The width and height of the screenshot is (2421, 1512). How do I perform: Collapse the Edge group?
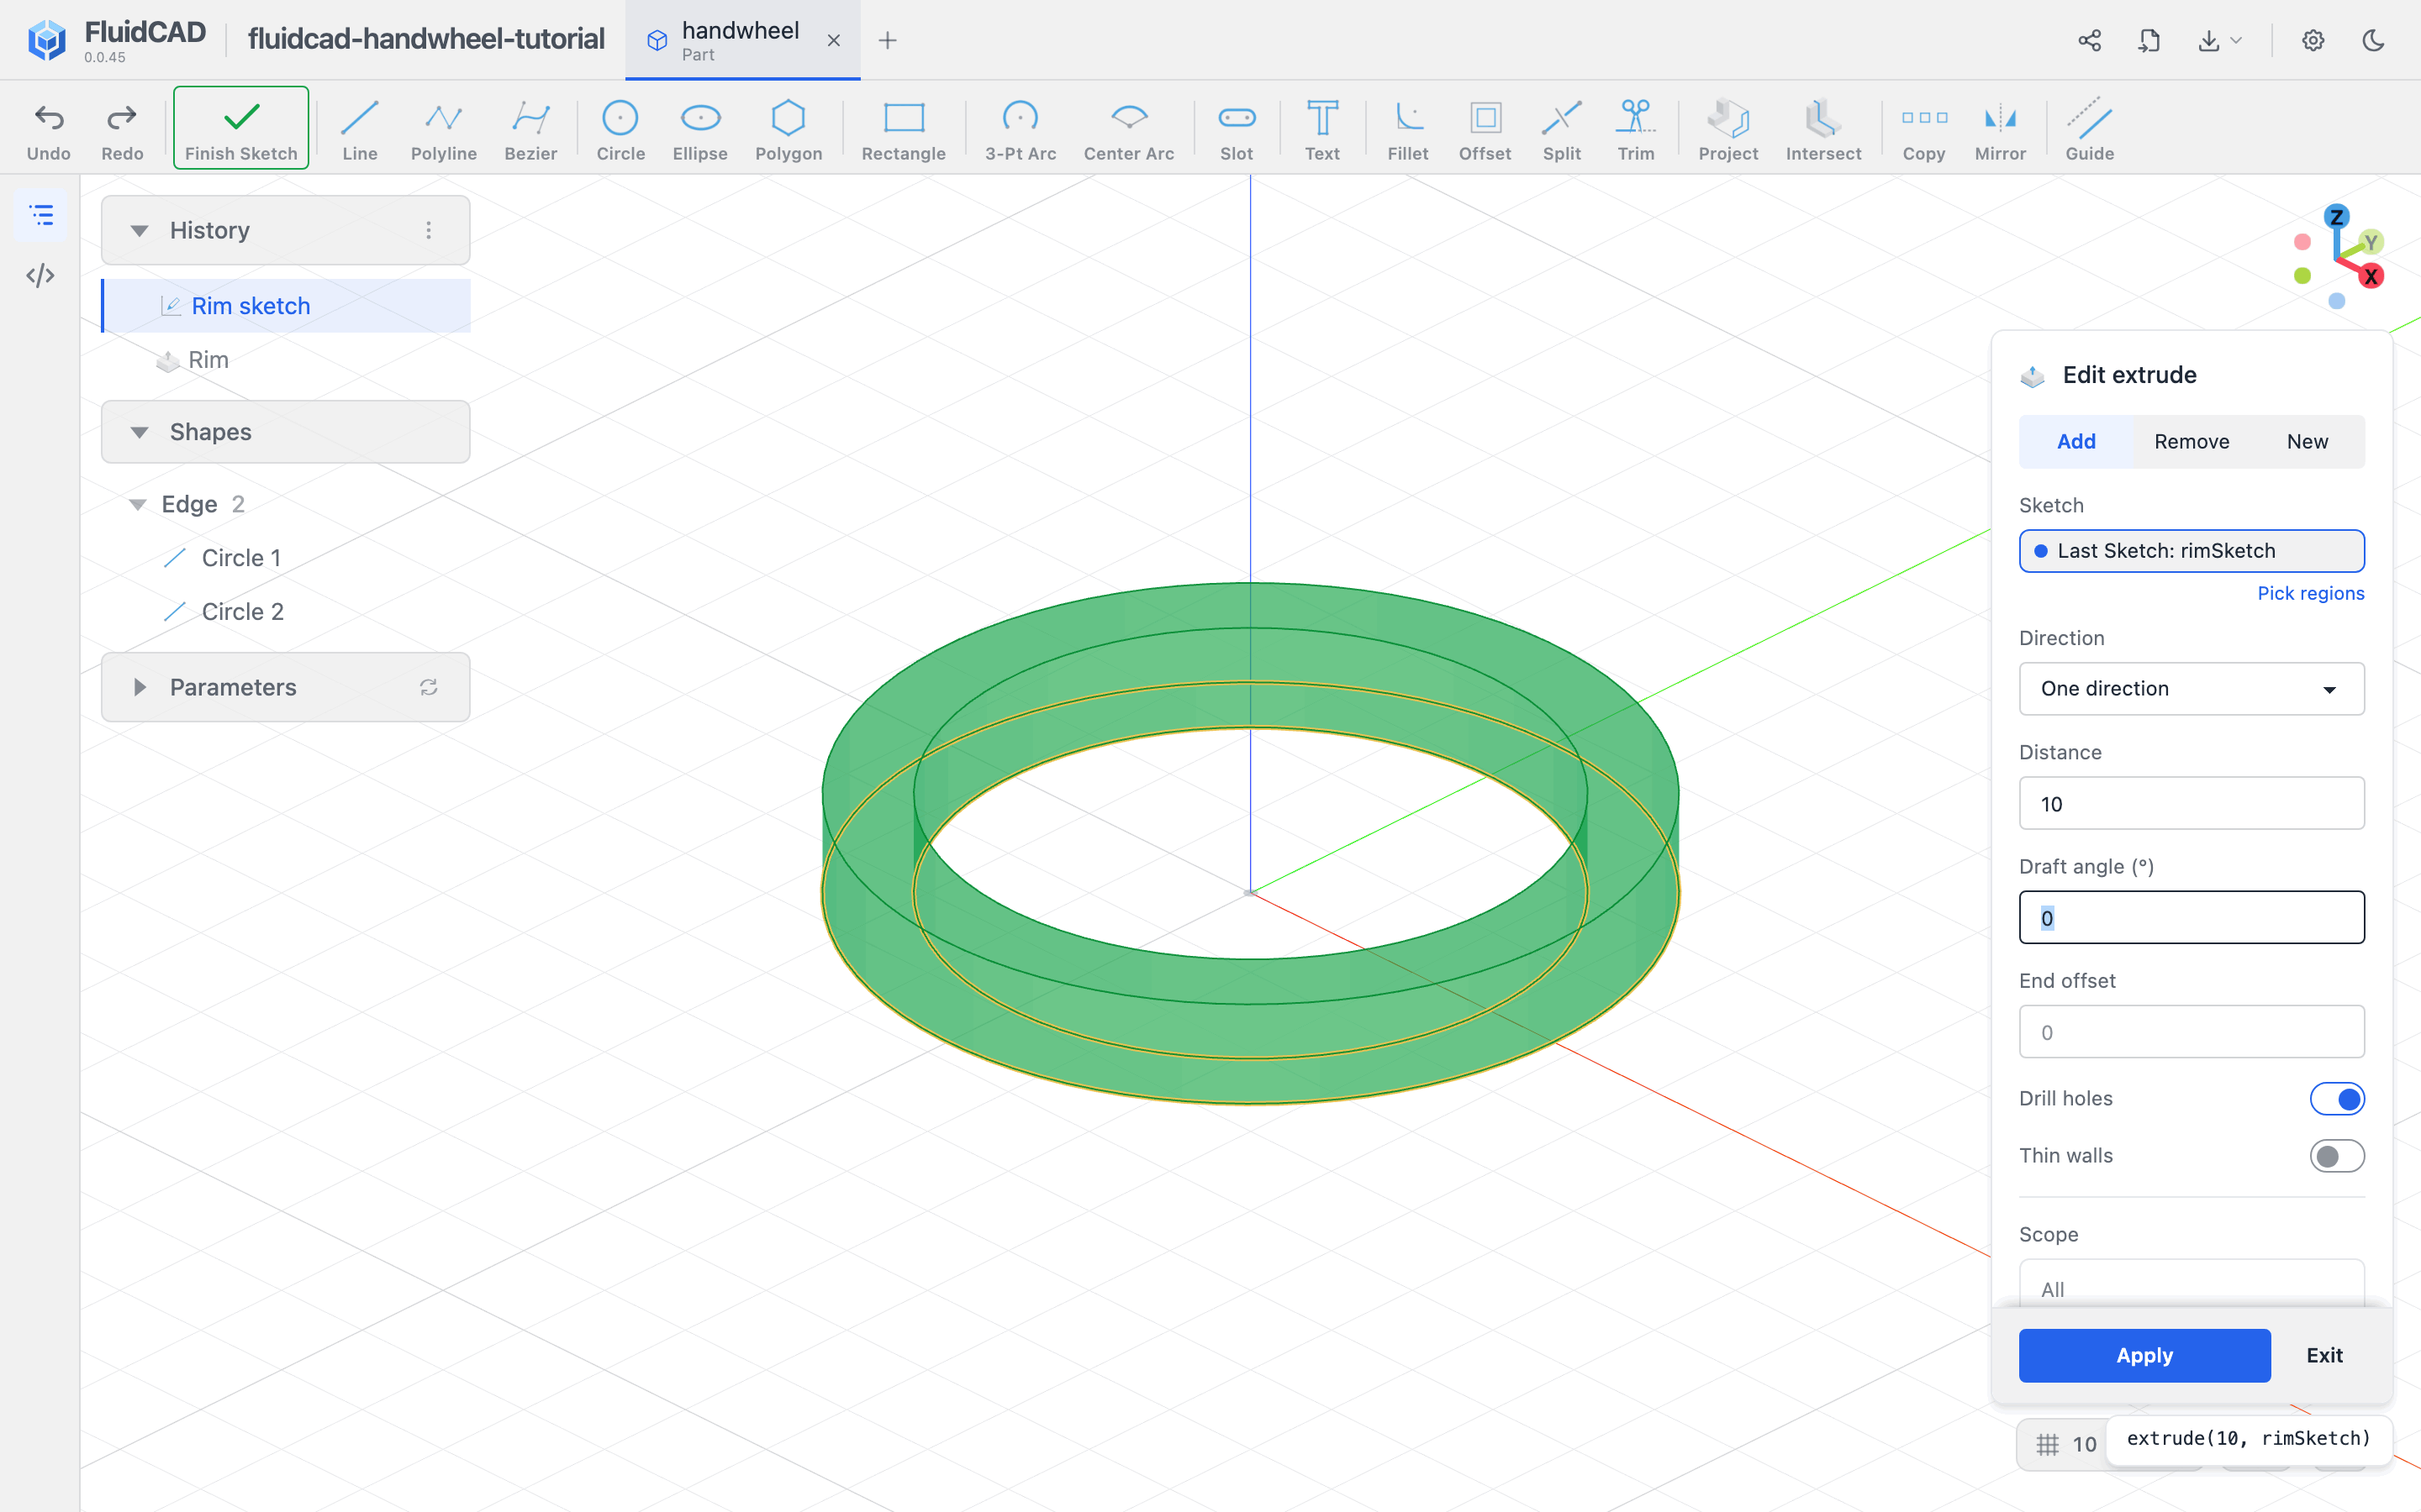coord(138,504)
